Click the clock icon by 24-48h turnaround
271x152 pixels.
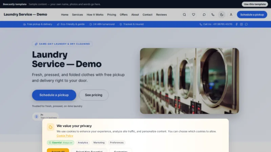(x=90, y=24)
